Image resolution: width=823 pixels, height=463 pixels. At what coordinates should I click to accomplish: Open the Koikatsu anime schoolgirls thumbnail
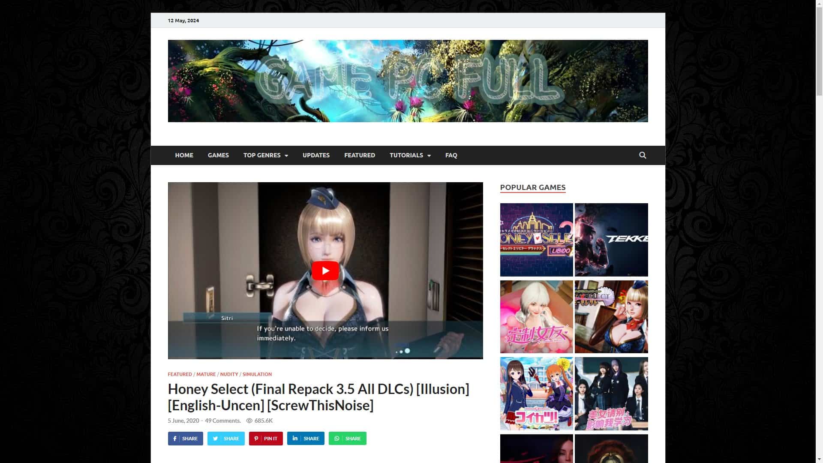click(x=536, y=394)
